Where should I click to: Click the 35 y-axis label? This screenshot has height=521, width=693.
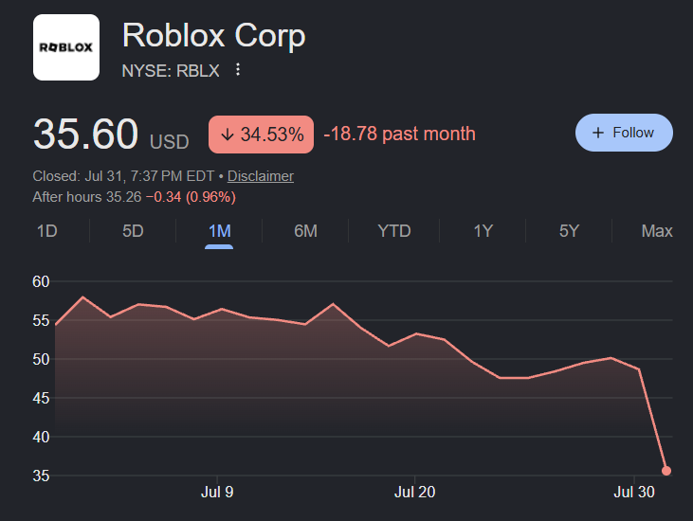click(41, 476)
